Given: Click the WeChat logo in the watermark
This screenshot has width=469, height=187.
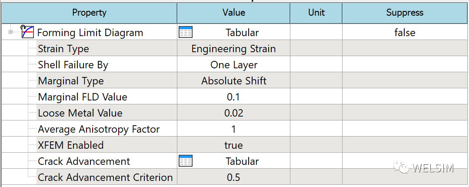Looking at the screenshot, I should (x=401, y=167).
